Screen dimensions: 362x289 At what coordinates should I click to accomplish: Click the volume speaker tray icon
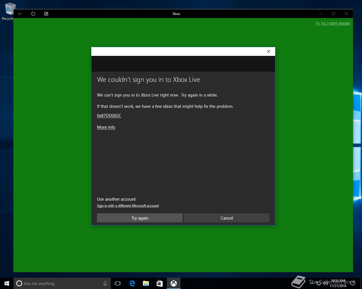point(326,283)
